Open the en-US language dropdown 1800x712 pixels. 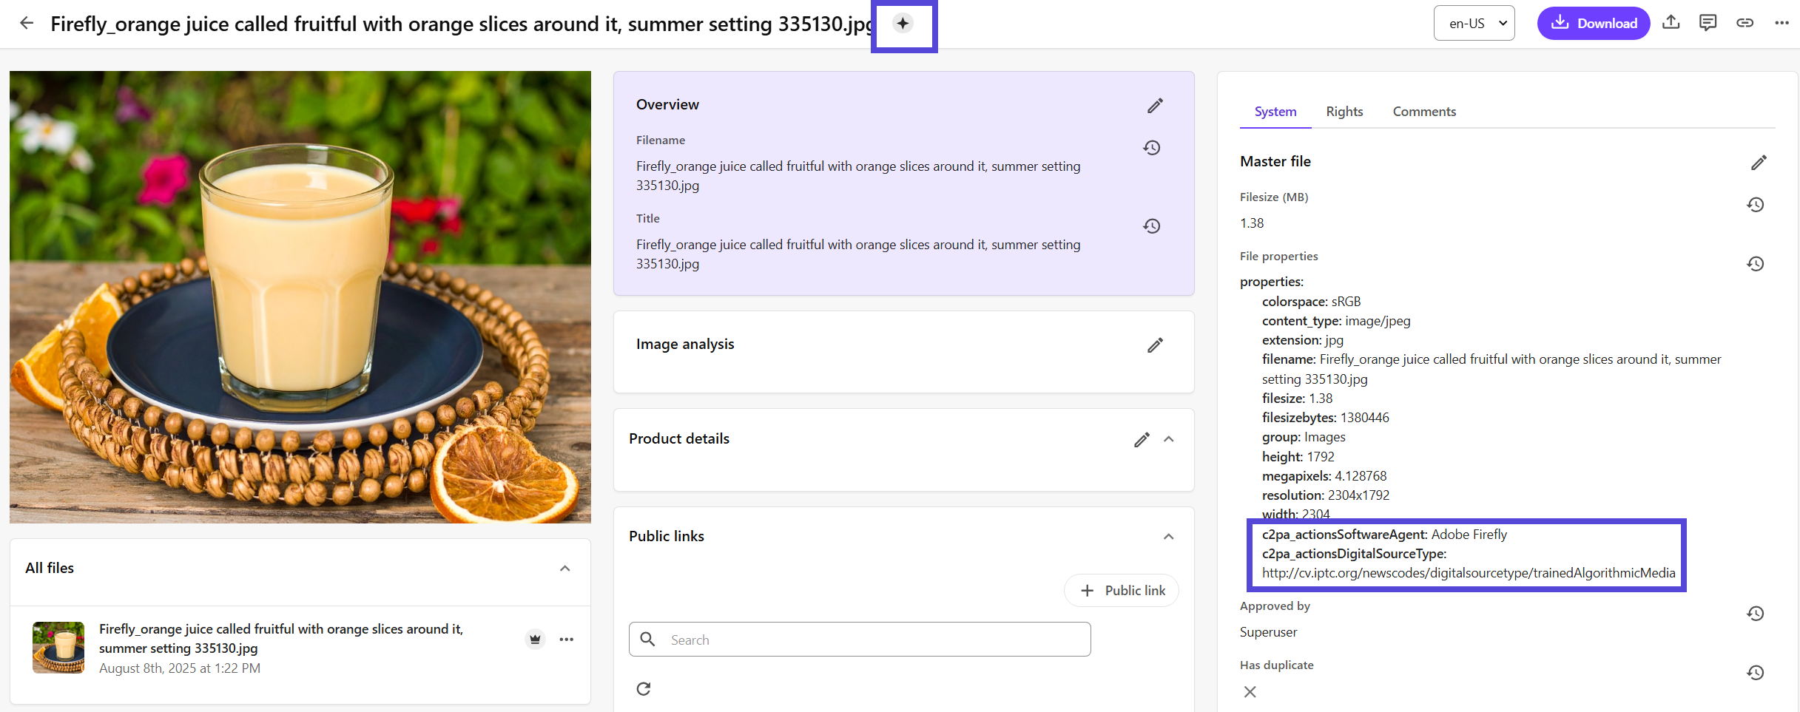click(x=1474, y=23)
